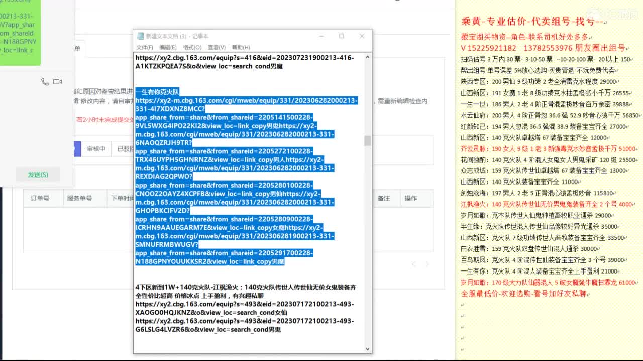Click the red 岁月如歌 170 级大力队 listing
The image size is (643, 361).
pos(549,282)
